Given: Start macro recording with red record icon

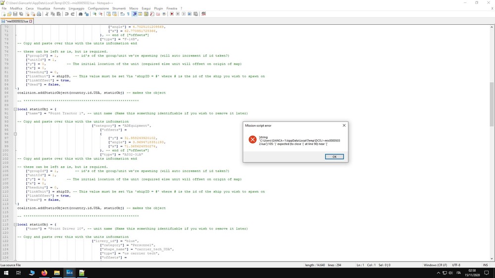Looking at the screenshot, I should (172, 14).
